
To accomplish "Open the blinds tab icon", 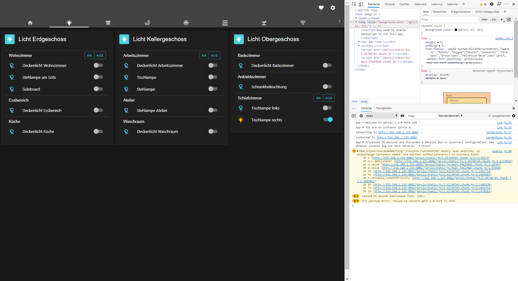I will pos(108,23).
